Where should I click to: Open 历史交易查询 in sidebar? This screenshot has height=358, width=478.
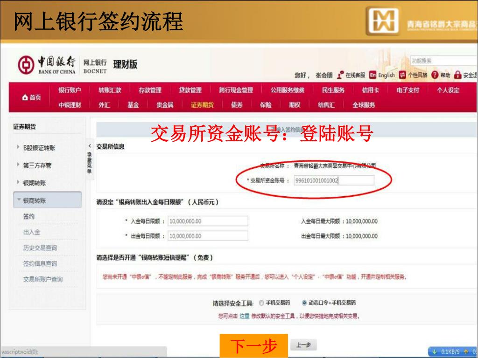40,248
